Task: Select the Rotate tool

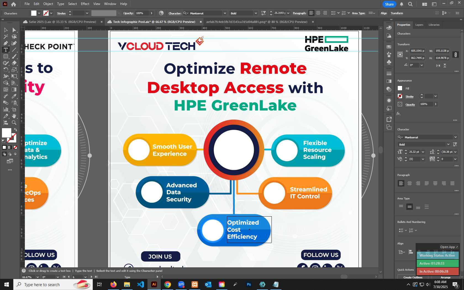Action: point(6,70)
